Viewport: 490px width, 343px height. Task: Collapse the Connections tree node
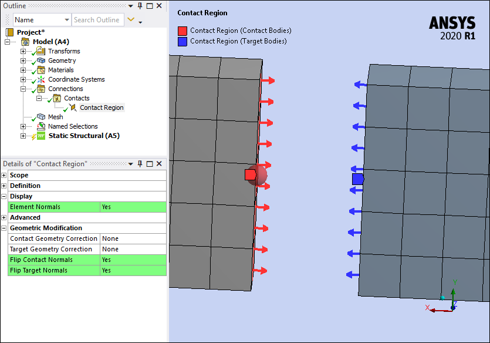click(23, 89)
